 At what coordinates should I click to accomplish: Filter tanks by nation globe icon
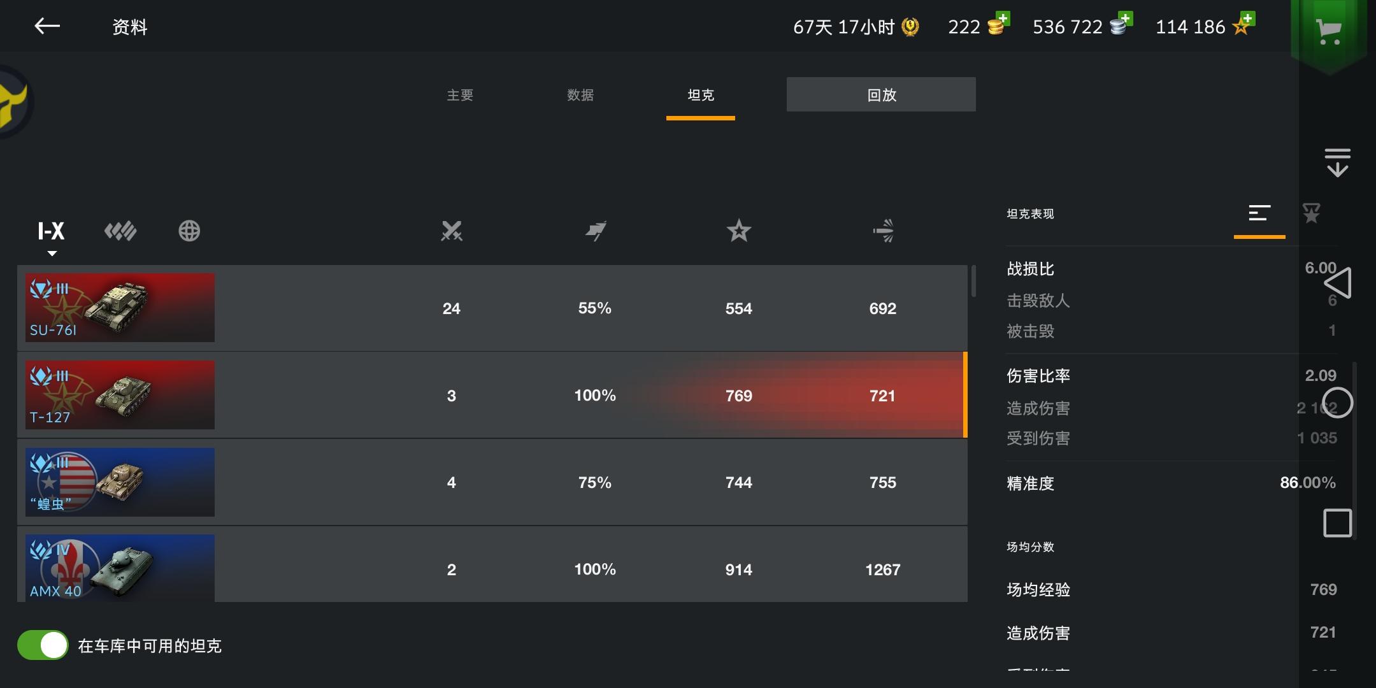(x=189, y=231)
